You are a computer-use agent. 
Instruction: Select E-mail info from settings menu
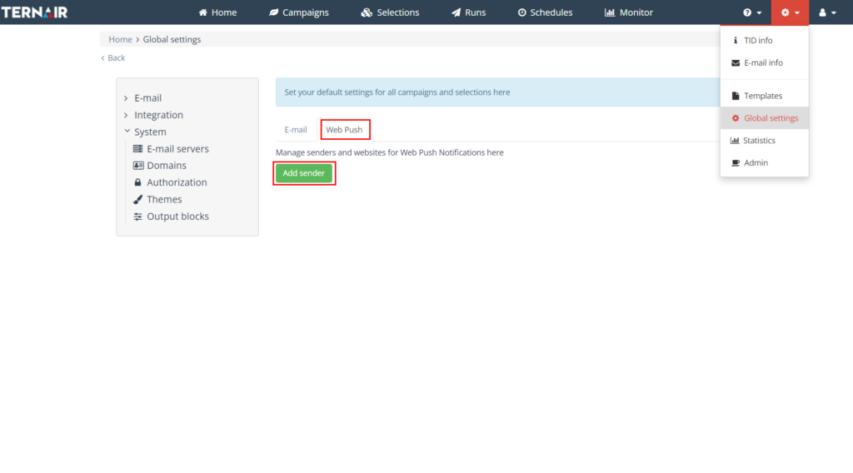coord(765,62)
